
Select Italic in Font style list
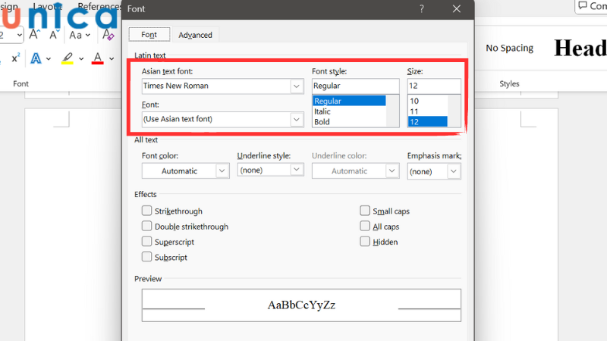(x=349, y=111)
